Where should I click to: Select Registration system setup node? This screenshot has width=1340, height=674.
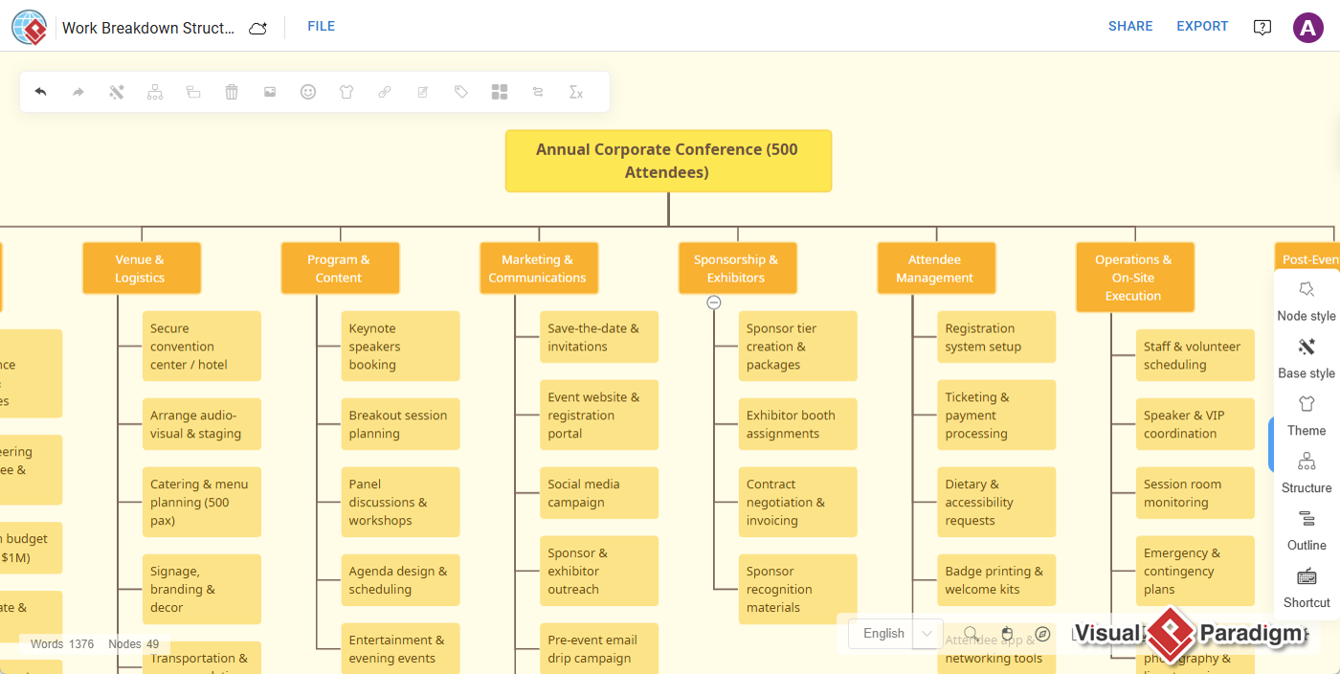tap(996, 337)
